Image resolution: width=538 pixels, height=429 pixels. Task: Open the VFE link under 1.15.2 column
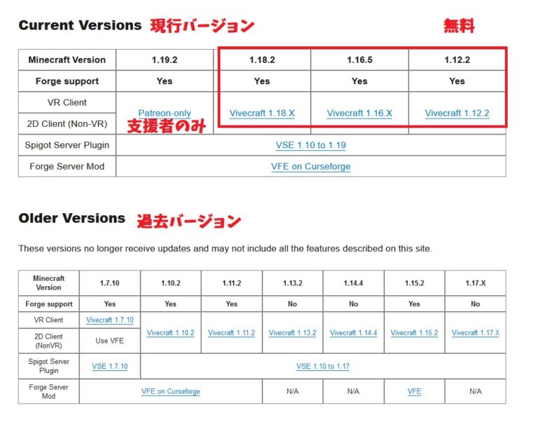pos(415,392)
